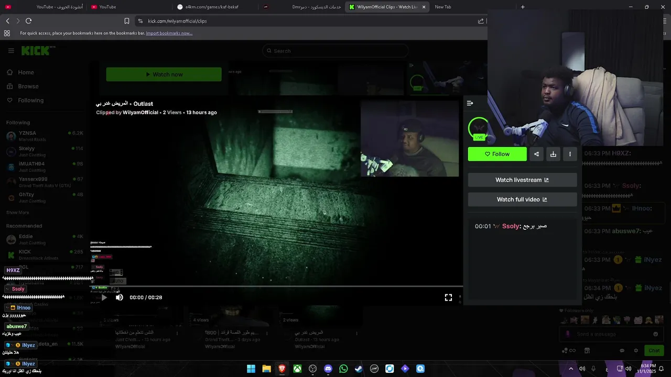This screenshot has width=671, height=377.
Task: Open WilyamOfficial clipper name link
Action: [140, 113]
